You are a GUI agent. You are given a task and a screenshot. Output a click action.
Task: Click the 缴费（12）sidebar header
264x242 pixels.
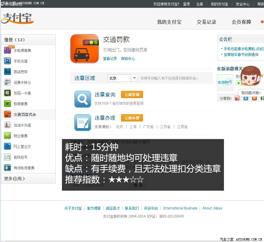(28, 40)
